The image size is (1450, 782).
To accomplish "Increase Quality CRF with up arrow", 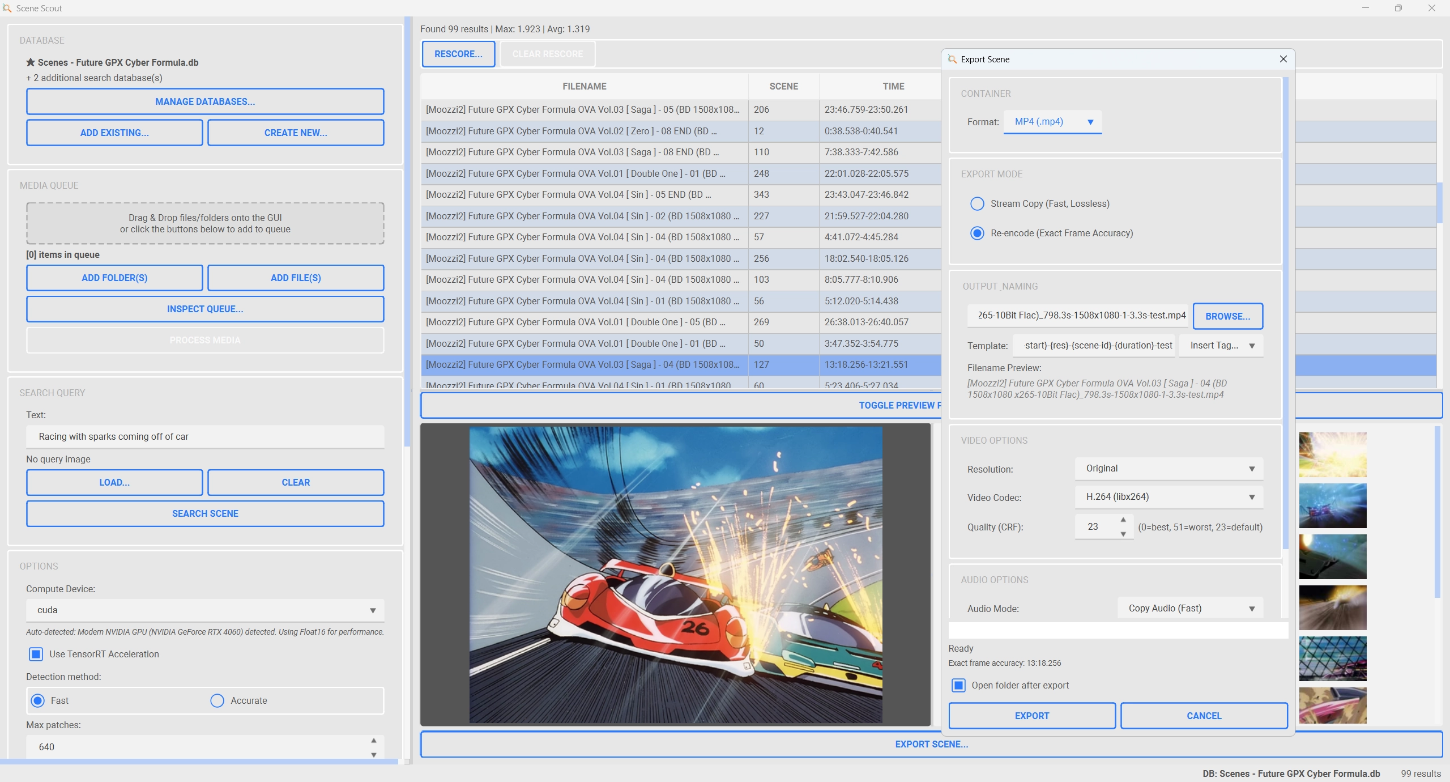I will point(1123,520).
